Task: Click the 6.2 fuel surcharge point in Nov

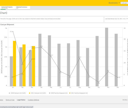Action: pos(108,72)
